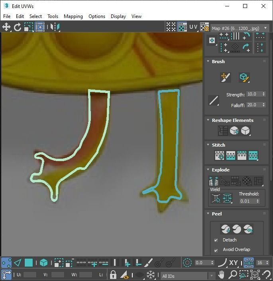Click Flatten by Polygon Angle icon
Image resolution: width=273 pixels, height=281 pixels.
[x=225, y=181]
